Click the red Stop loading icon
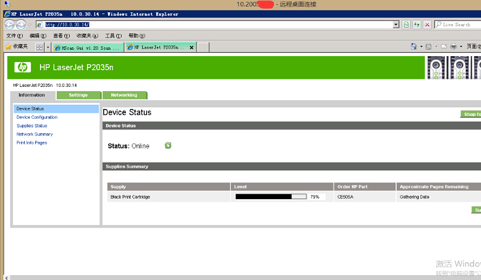This screenshot has width=481, height=280. point(427,24)
